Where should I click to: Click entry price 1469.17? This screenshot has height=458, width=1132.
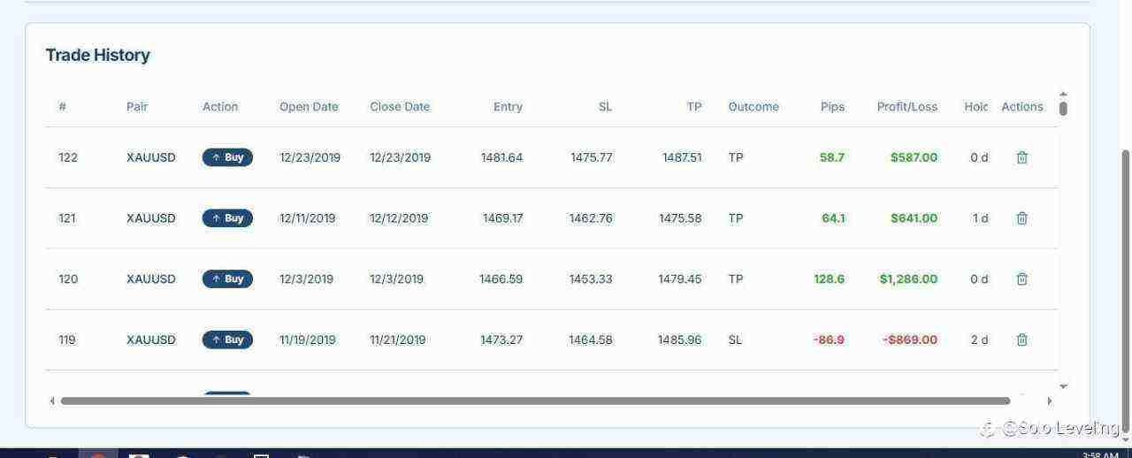(502, 218)
